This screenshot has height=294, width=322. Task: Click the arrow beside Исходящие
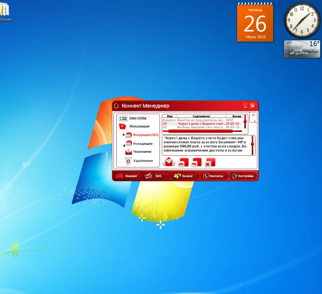point(124,145)
